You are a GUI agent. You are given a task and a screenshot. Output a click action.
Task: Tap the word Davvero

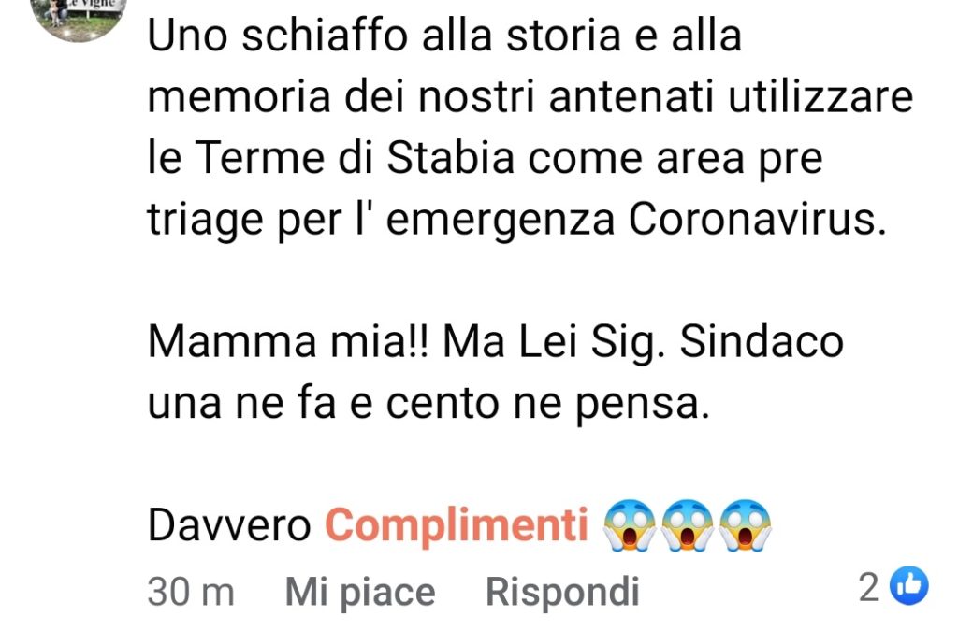[229, 524]
